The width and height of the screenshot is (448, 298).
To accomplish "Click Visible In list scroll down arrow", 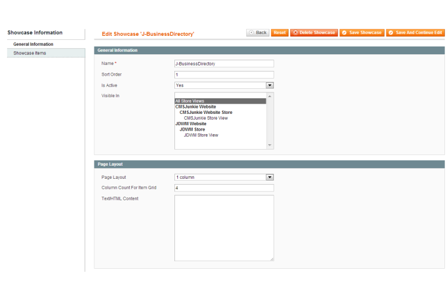I will (x=270, y=145).
